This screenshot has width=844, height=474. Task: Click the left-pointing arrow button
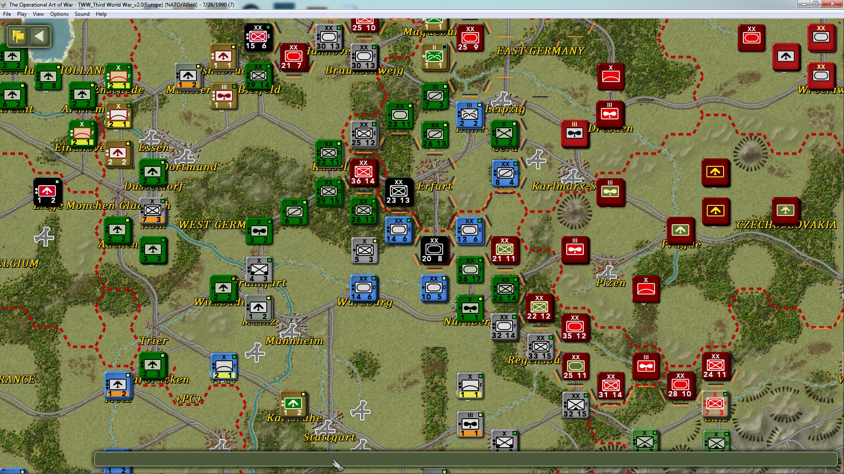coord(40,36)
